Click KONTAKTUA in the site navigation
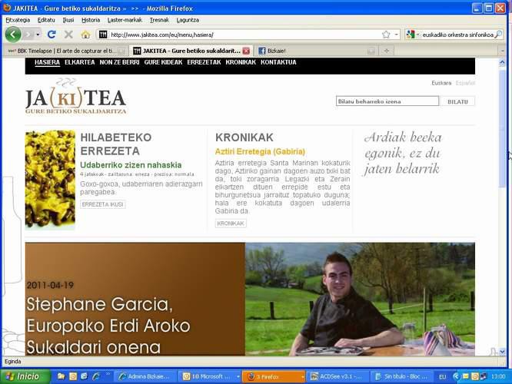Viewport: 512px width, 384px height. (x=278, y=62)
